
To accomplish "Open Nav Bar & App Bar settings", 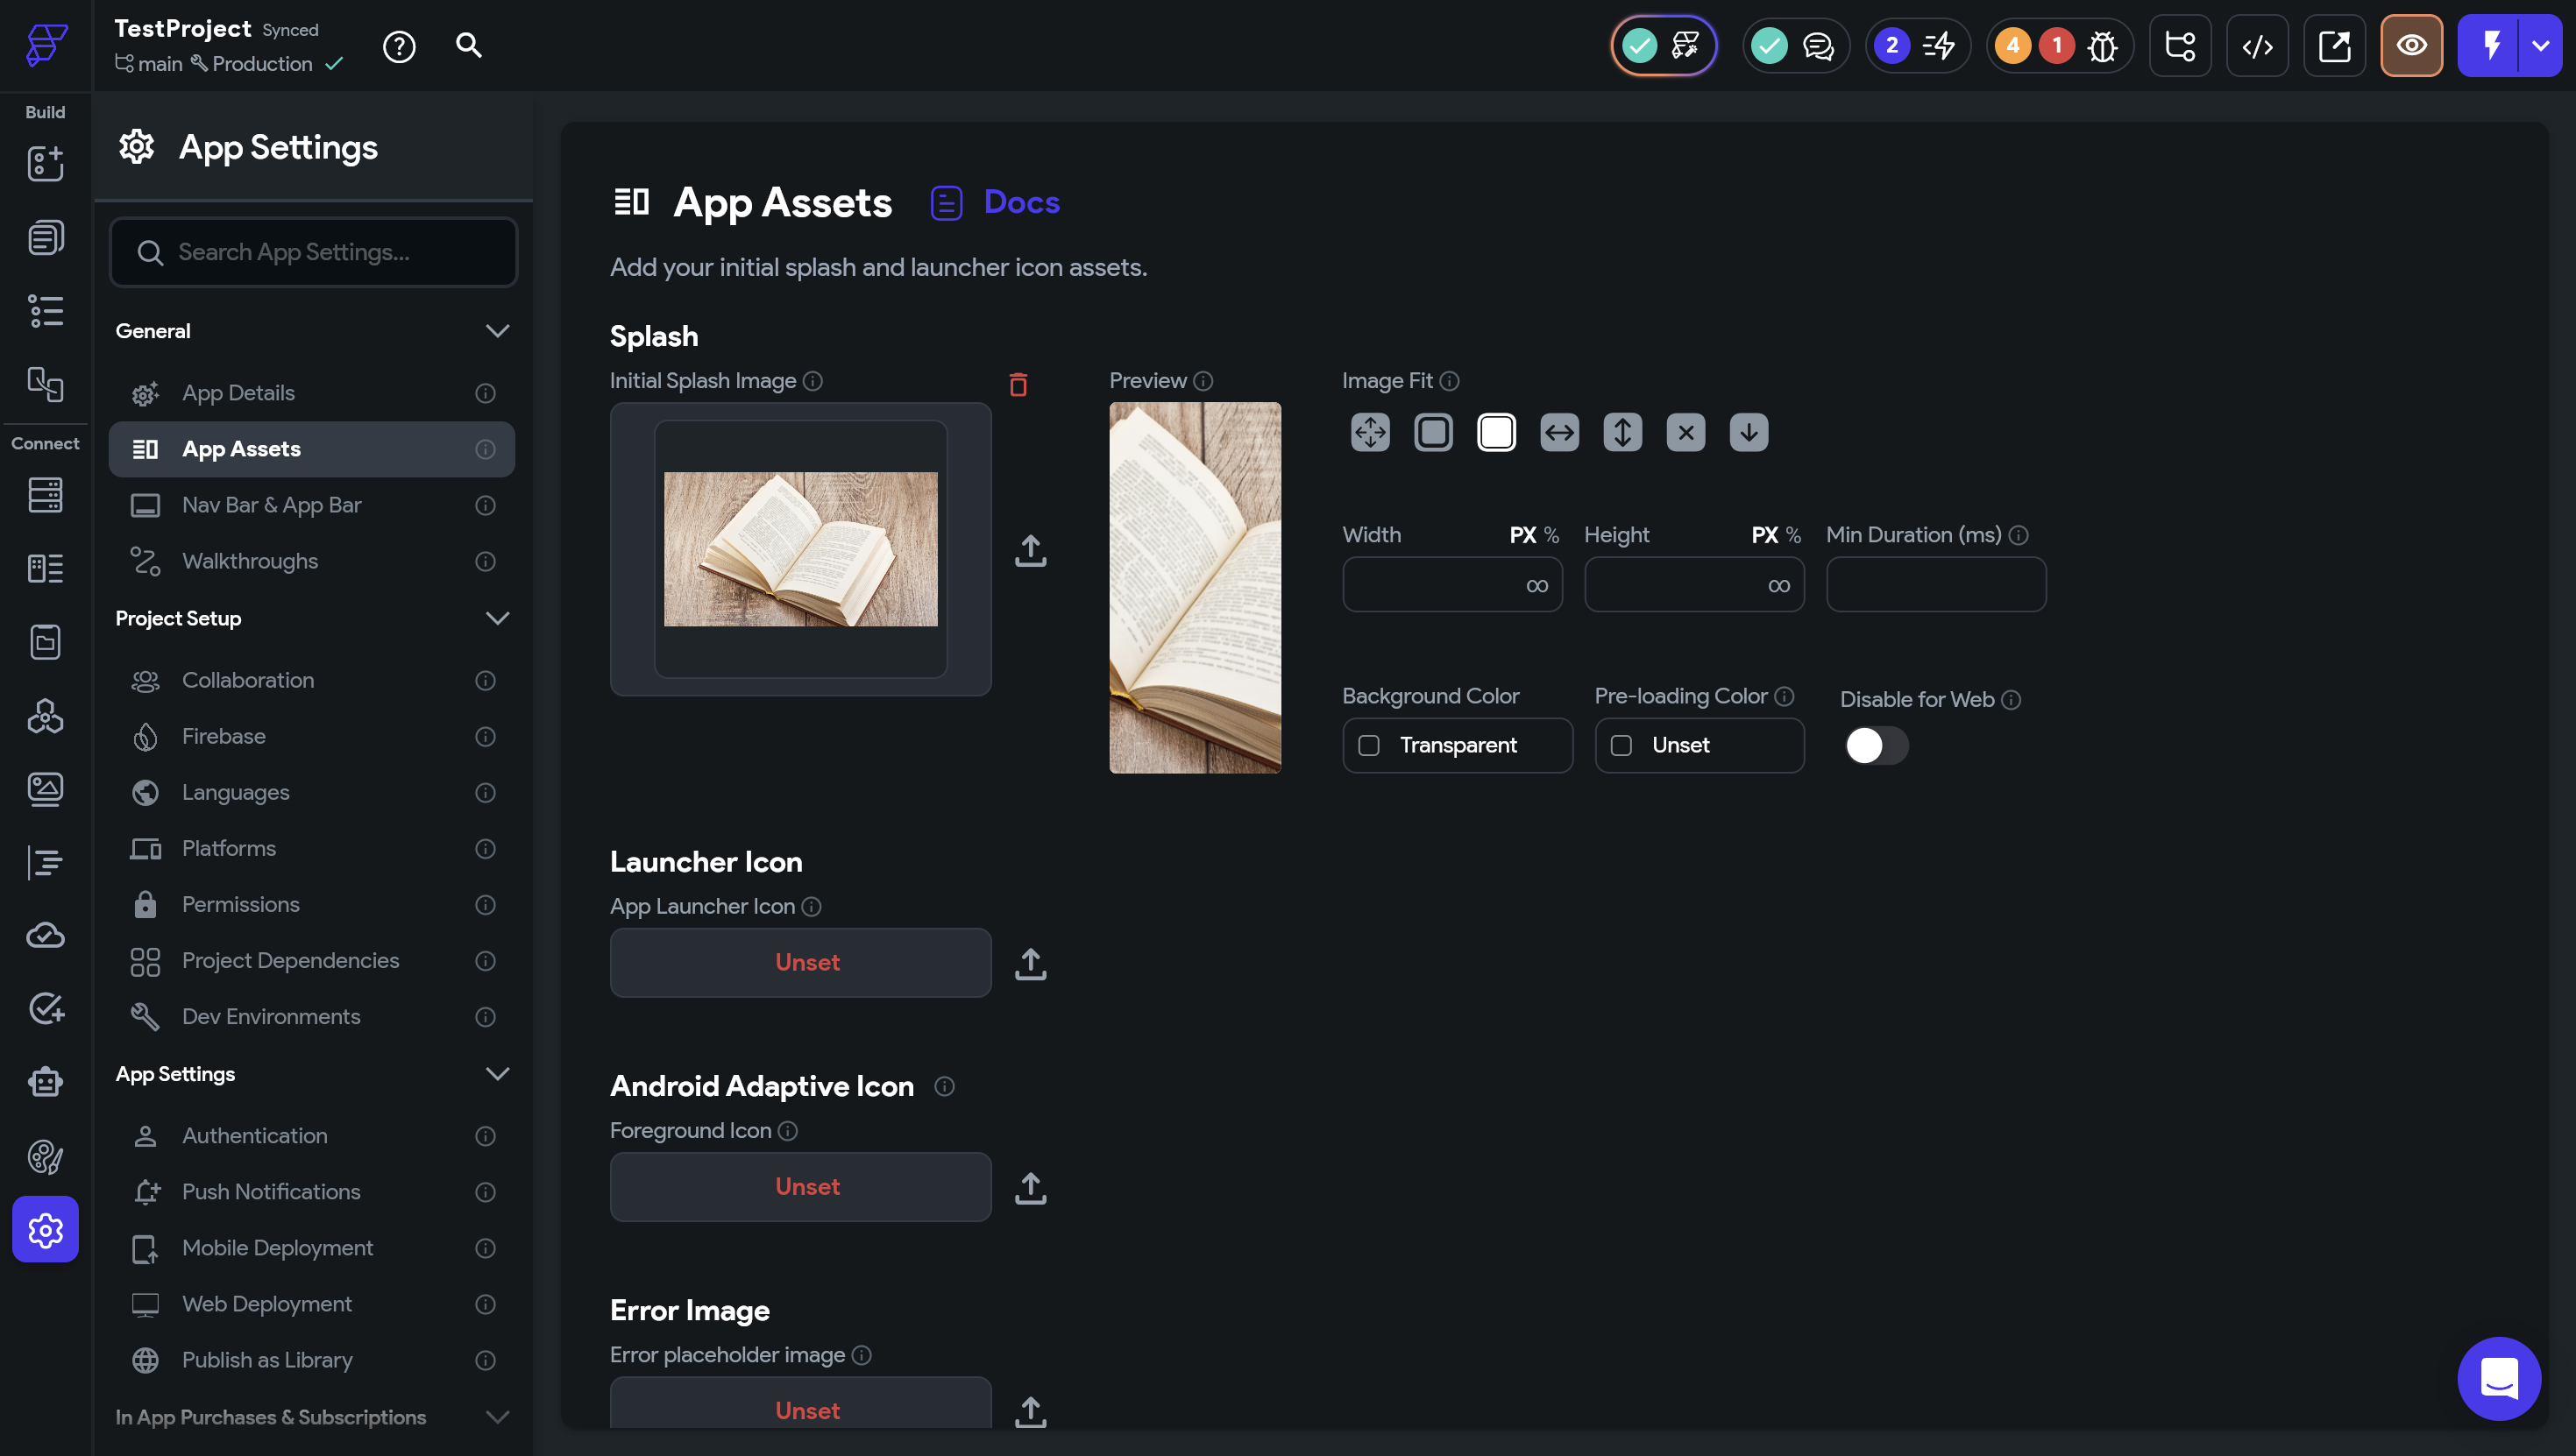I will click(x=271, y=505).
